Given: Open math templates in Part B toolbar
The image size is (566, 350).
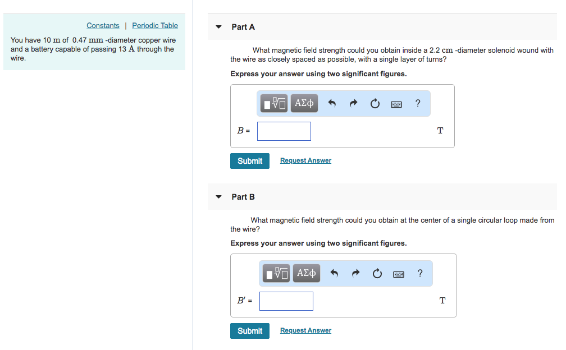Looking at the screenshot, I should [x=276, y=273].
